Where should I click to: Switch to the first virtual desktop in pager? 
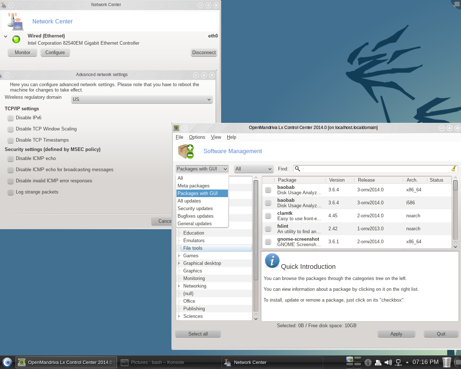click(x=350, y=359)
